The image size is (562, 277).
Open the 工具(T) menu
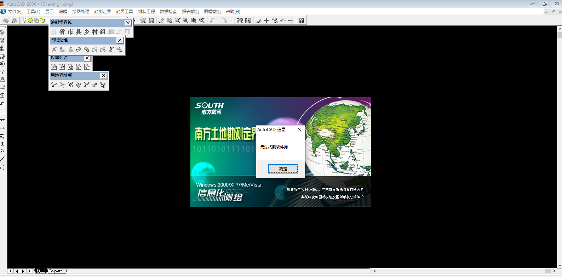33,12
